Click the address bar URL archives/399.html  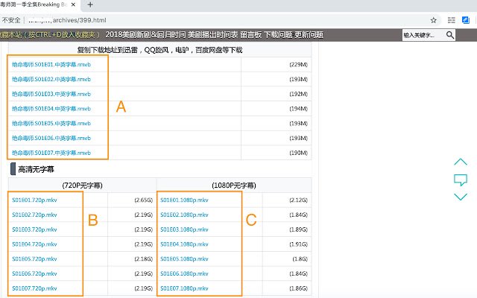(80, 20)
